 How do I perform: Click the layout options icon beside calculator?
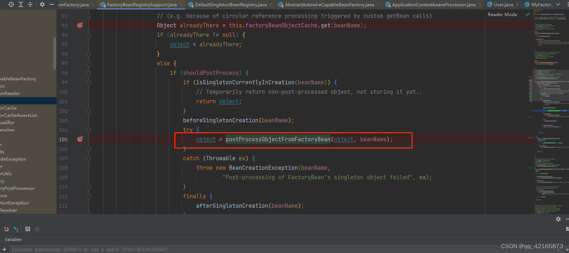[x=37, y=229]
